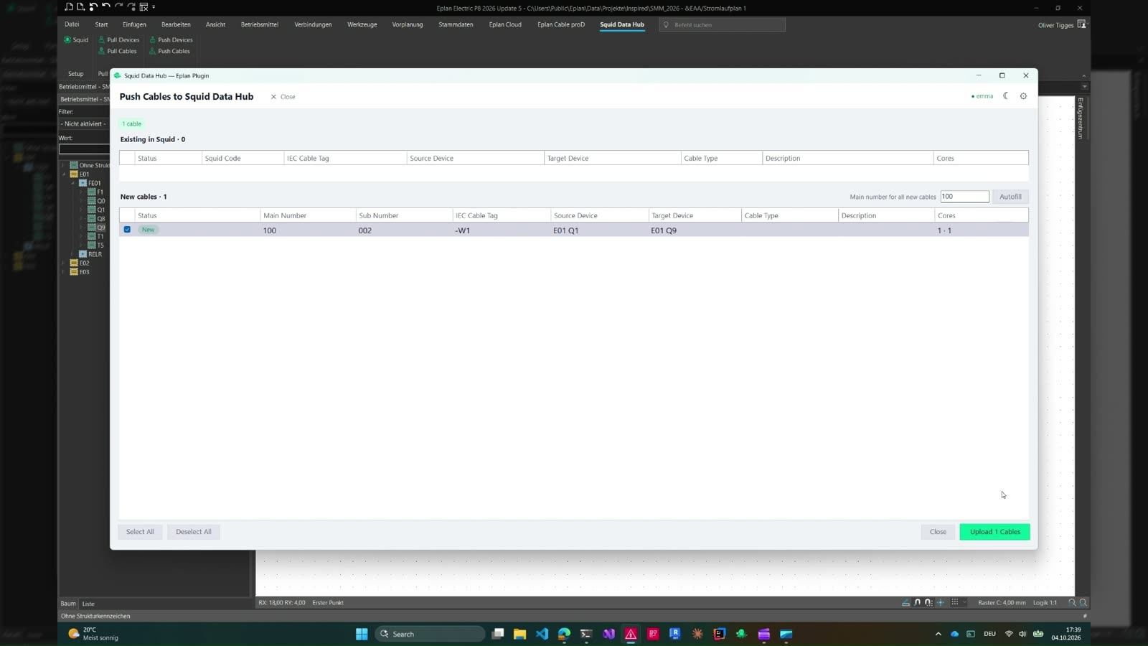The image size is (1148, 646).
Task: Open Microsoft Edge from the taskbar
Action: click(564, 634)
